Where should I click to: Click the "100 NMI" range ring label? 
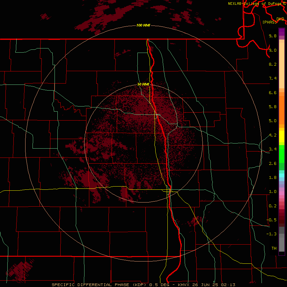(143, 25)
